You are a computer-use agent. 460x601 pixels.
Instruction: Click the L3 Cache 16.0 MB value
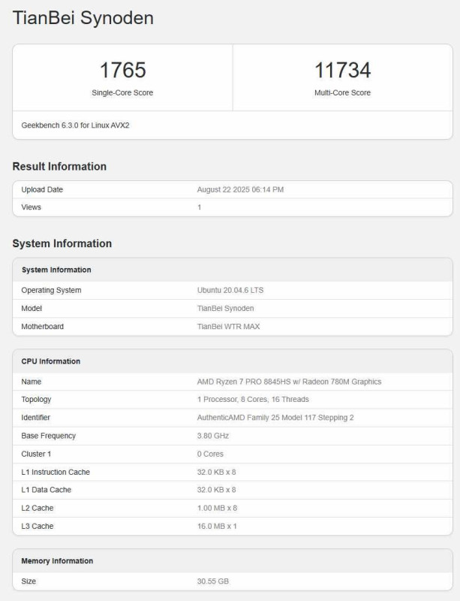(x=217, y=526)
